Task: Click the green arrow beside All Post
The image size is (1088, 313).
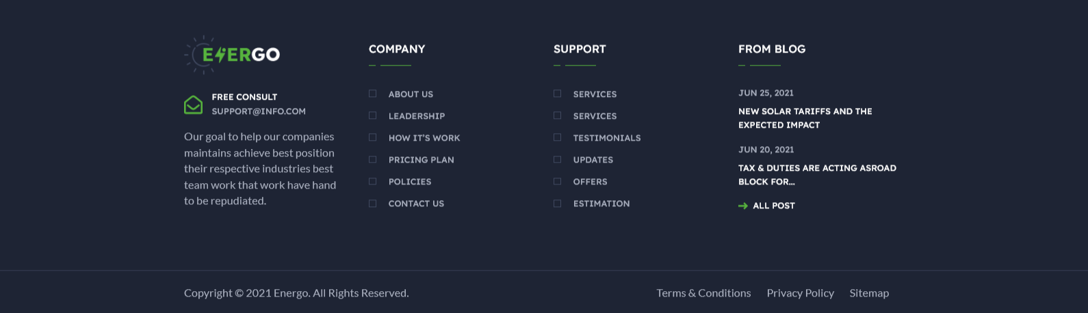Action: (x=743, y=206)
